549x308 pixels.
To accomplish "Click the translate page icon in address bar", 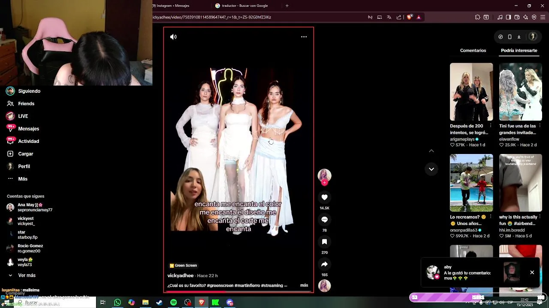I will [x=389, y=17].
